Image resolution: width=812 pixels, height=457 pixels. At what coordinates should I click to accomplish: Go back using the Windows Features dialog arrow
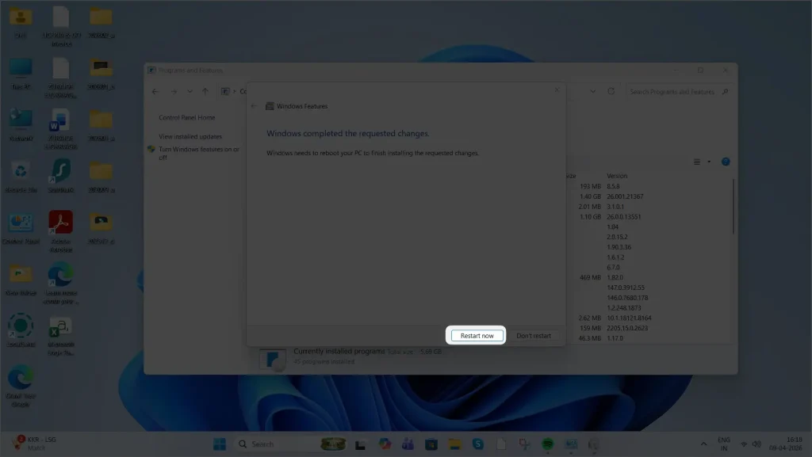pos(253,106)
